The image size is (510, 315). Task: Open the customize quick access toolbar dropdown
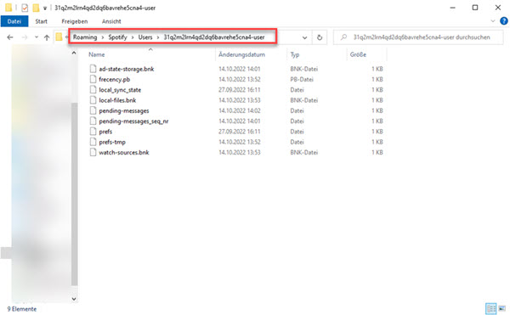[x=45, y=8]
